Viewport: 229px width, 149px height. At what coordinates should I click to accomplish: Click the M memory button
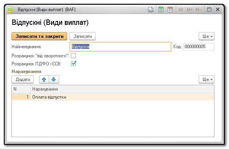181,10
